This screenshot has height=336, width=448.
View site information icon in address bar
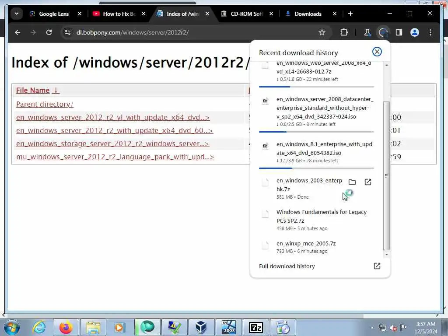point(68,32)
